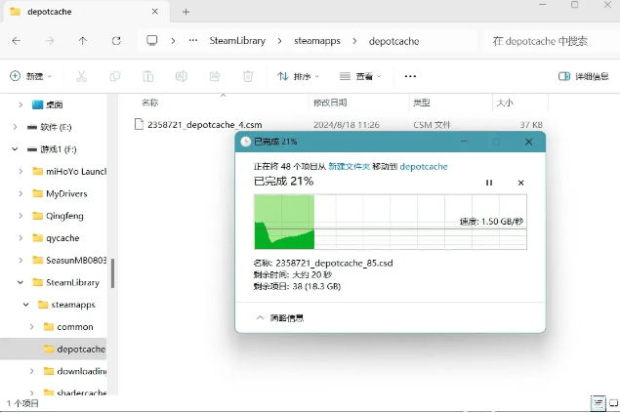Click the Copy icon in toolbar
Image resolution: width=620 pixels, height=413 pixels.
point(115,76)
